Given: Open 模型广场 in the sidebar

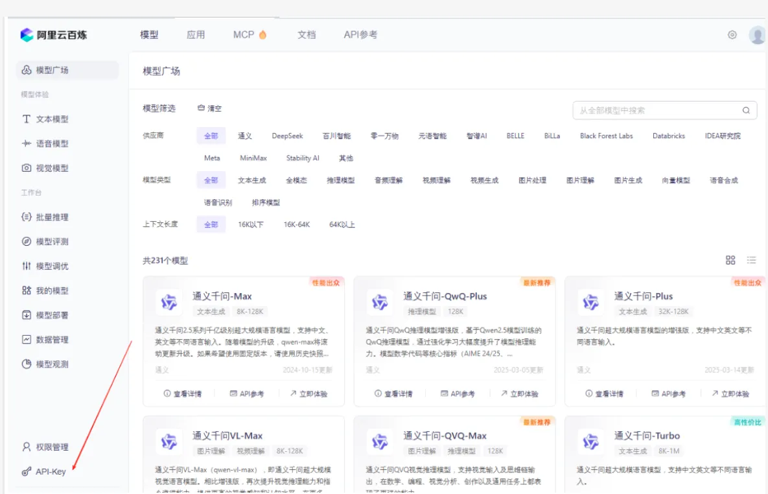Looking at the screenshot, I should [67, 70].
